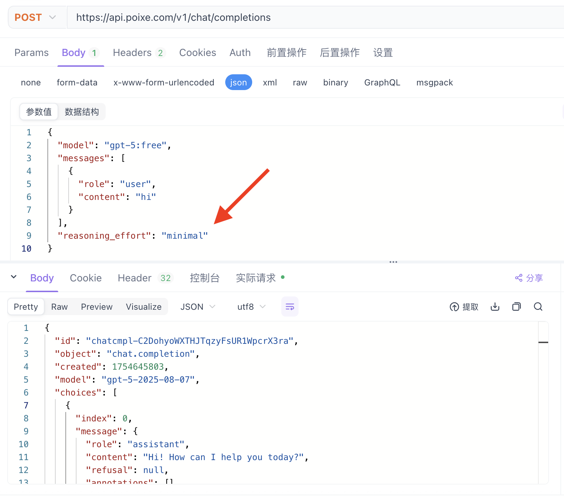Toggle word wrap in response viewer
564x496 pixels.
[290, 307]
